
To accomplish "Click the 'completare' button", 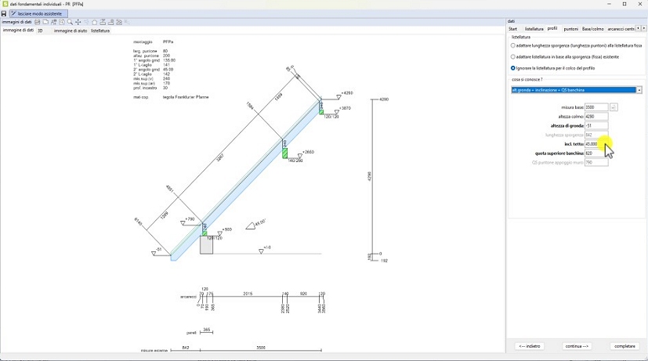I will click(624, 345).
